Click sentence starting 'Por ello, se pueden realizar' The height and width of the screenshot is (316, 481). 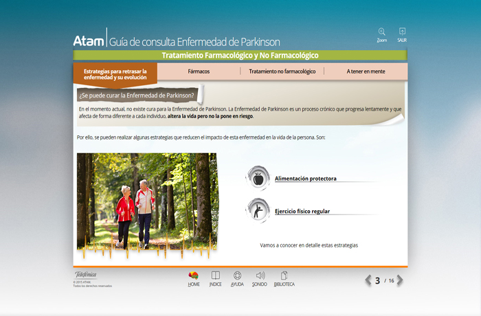pyautogui.click(x=201, y=137)
